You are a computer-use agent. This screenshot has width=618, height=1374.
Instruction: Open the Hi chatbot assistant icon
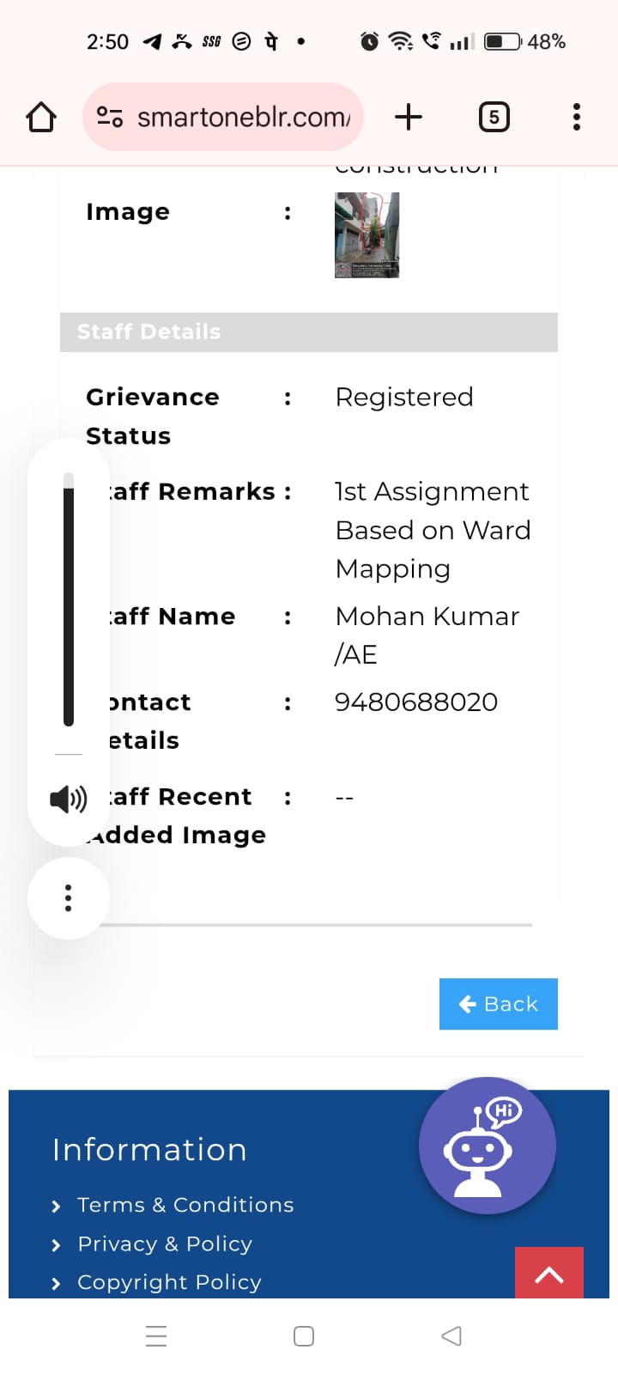coord(488,1146)
